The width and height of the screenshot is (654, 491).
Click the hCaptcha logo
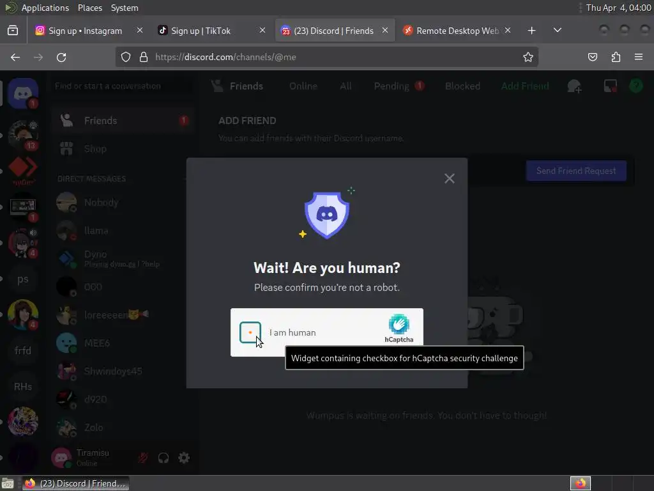399,329
